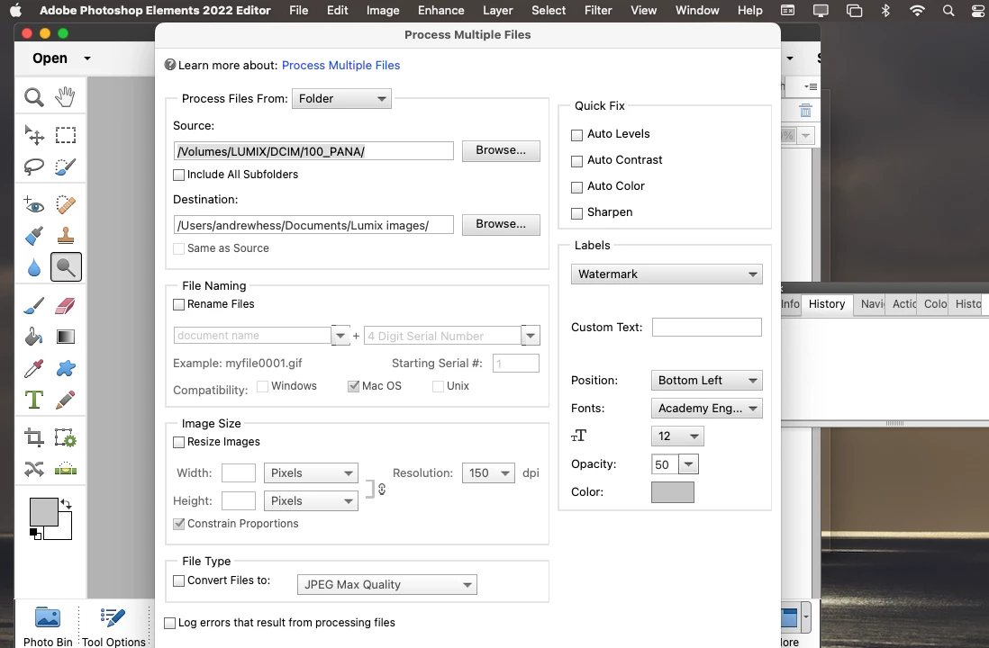
Task: Open Tool Options panel
Action: [113, 627]
